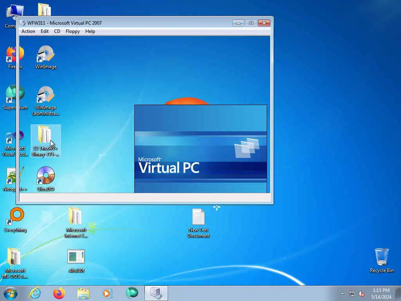Select the Recycle Bin icon
The image size is (401, 301).
(x=381, y=260)
